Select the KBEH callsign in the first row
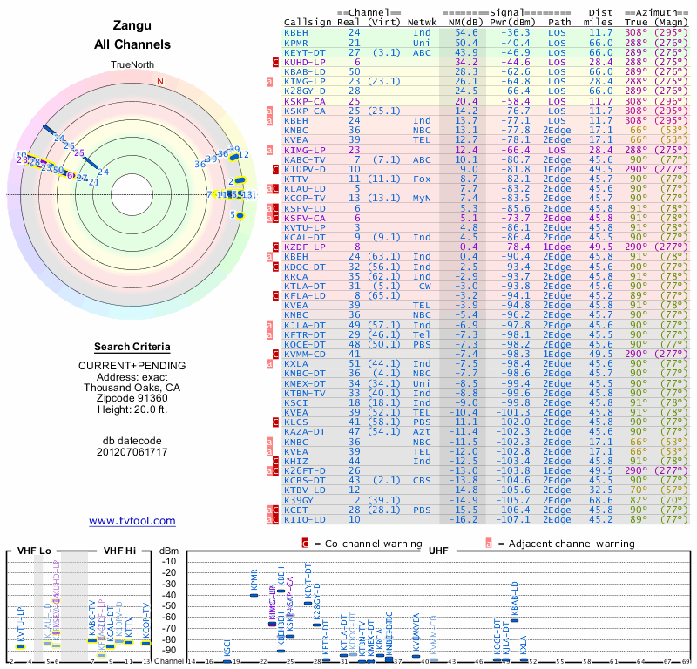697x669 pixels. tap(296, 33)
